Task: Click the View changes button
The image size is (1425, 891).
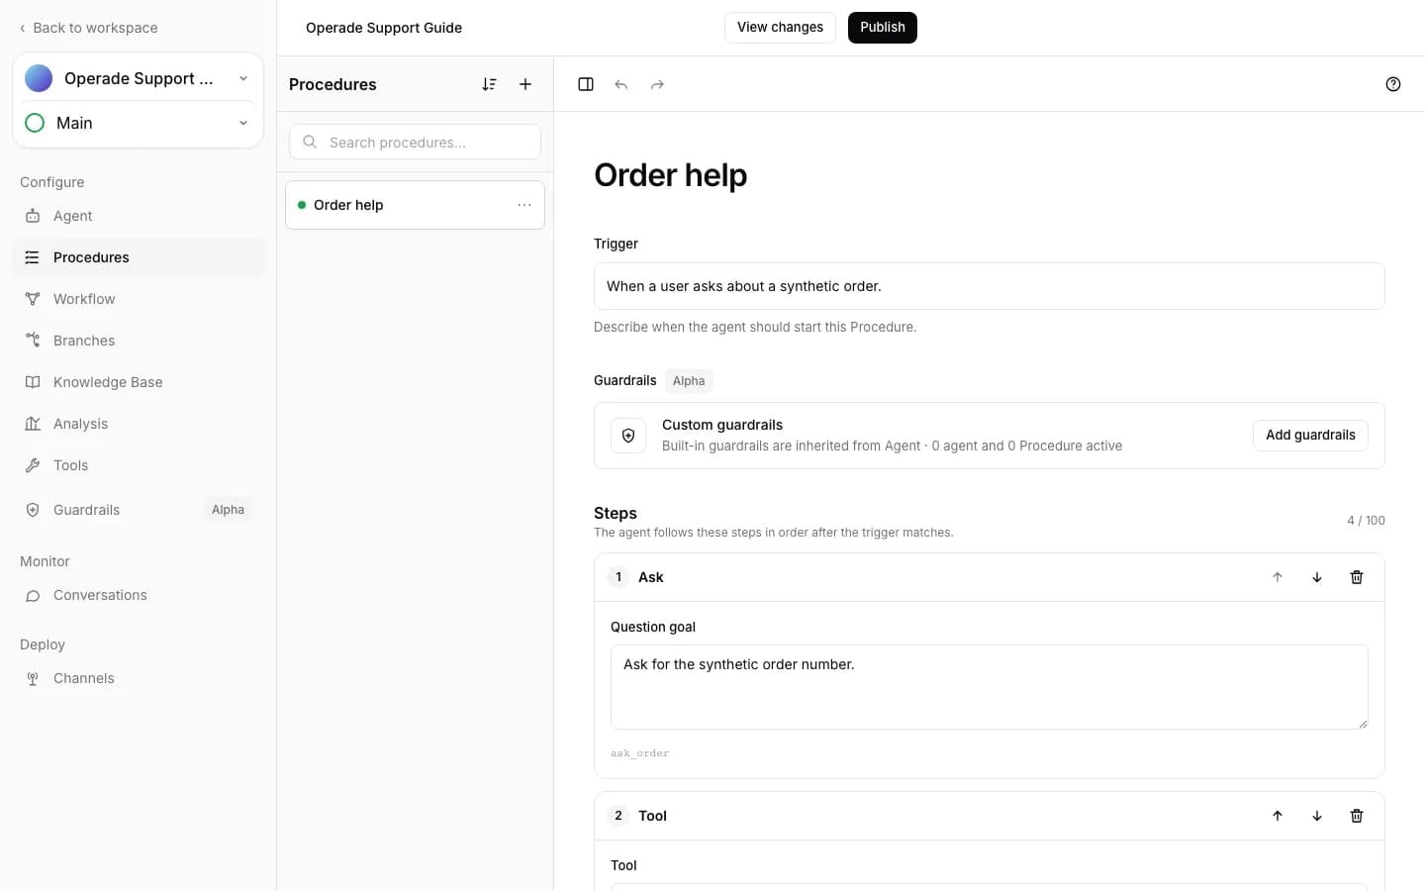Action: pyautogui.click(x=780, y=28)
